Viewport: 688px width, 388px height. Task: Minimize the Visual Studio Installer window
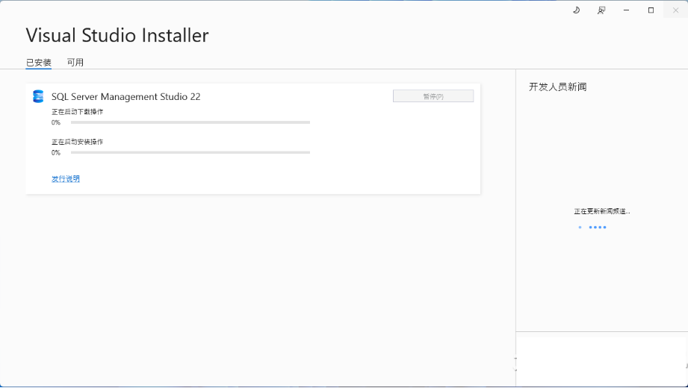tap(626, 10)
